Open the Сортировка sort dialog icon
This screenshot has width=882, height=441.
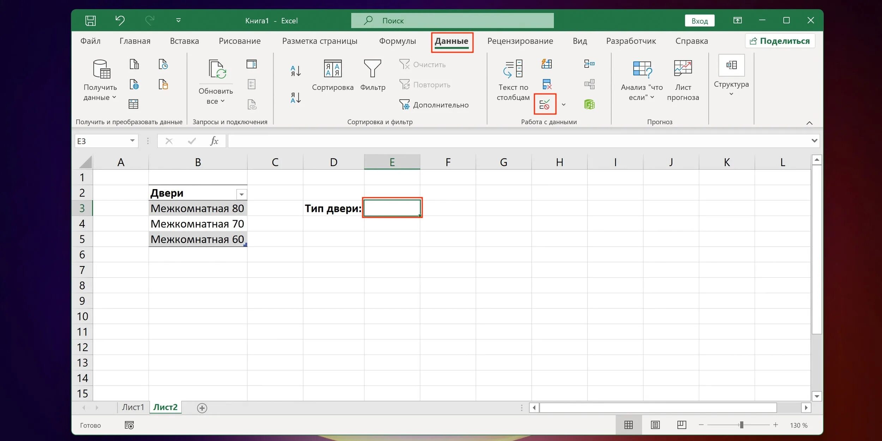pos(332,69)
